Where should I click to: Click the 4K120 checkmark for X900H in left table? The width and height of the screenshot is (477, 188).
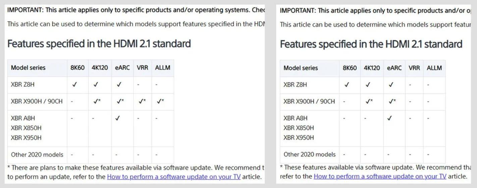tap(97, 101)
